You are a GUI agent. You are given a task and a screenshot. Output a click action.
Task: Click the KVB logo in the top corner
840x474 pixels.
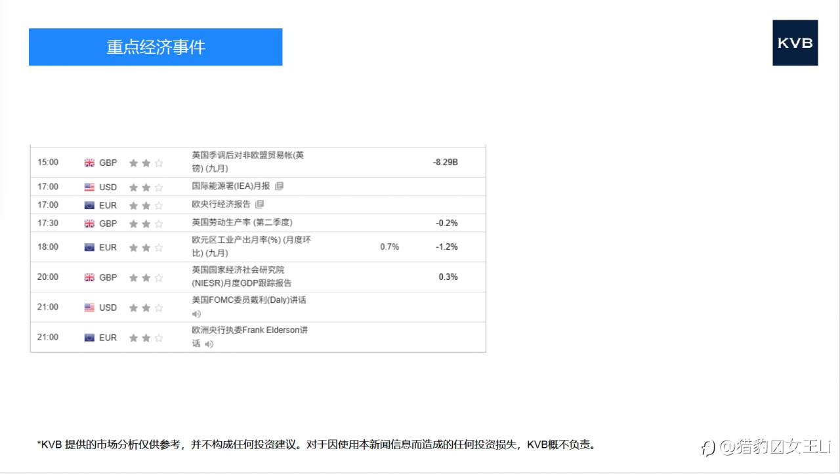tap(795, 43)
